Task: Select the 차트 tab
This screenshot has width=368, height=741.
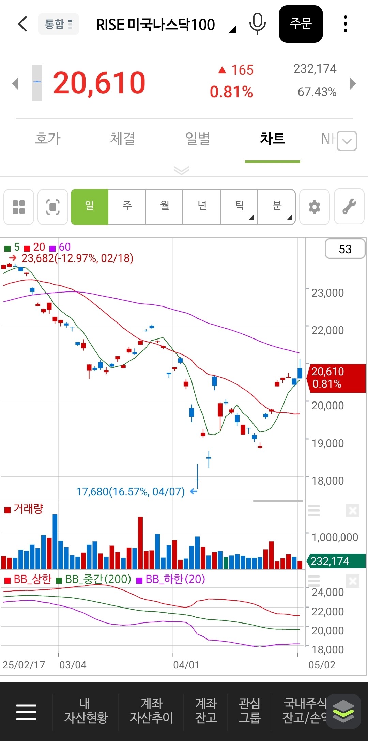Action: [x=272, y=139]
